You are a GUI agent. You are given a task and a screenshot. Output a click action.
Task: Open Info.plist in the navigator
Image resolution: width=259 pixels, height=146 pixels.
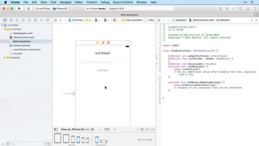(x=17, y=54)
